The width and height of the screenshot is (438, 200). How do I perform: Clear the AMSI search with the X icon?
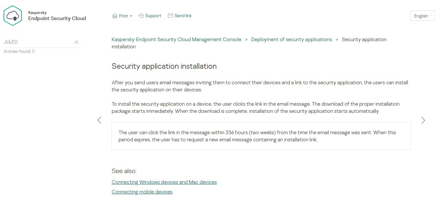[x=76, y=42]
